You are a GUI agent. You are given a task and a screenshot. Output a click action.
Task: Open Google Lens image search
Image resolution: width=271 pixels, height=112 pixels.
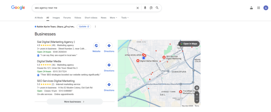tap(151, 8)
